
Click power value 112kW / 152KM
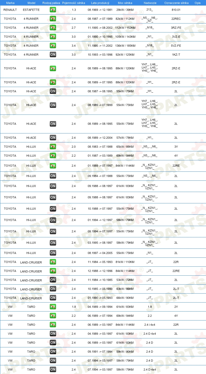point(125,28)
